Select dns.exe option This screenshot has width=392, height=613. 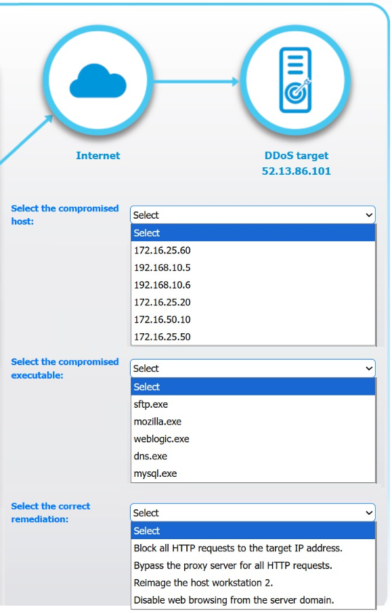253,456
